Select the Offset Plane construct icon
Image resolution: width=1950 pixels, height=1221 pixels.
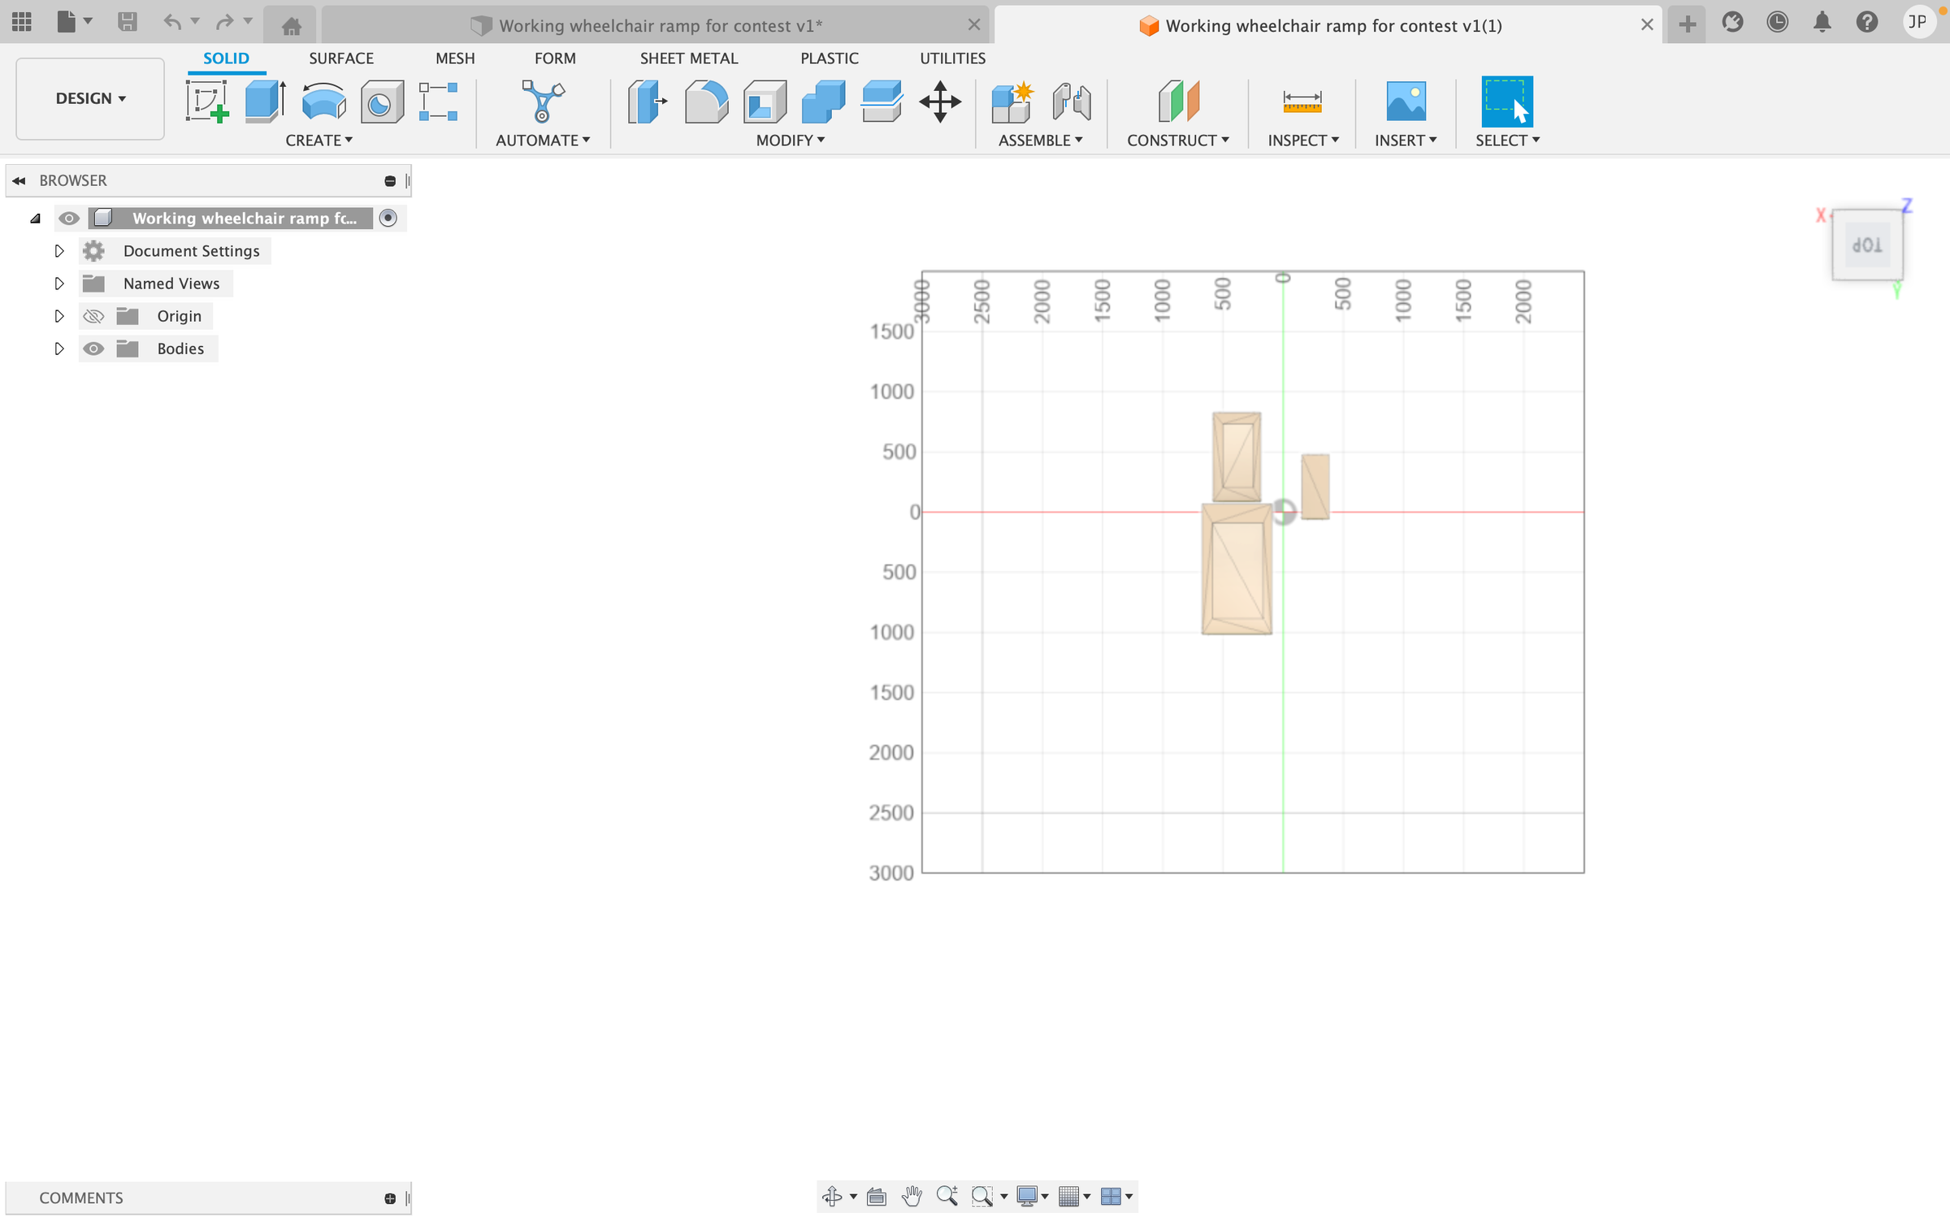click(x=1177, y=102)
